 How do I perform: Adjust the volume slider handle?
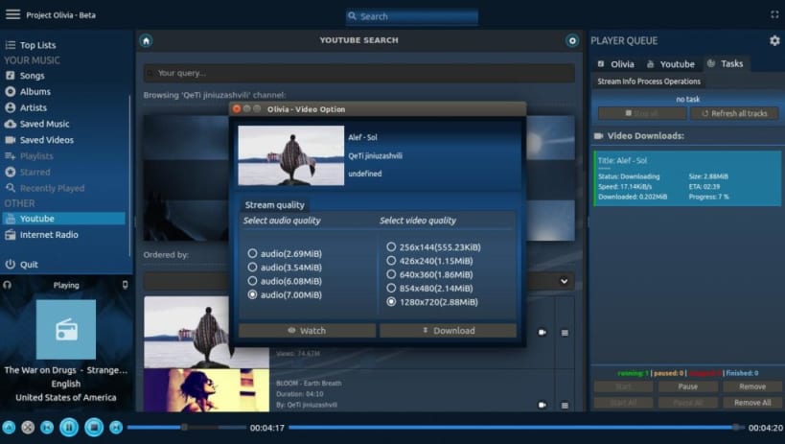click(184, 428)
